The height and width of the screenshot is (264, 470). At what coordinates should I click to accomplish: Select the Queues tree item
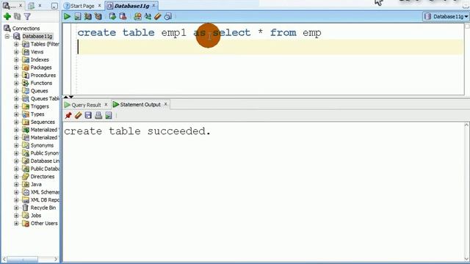39,91
